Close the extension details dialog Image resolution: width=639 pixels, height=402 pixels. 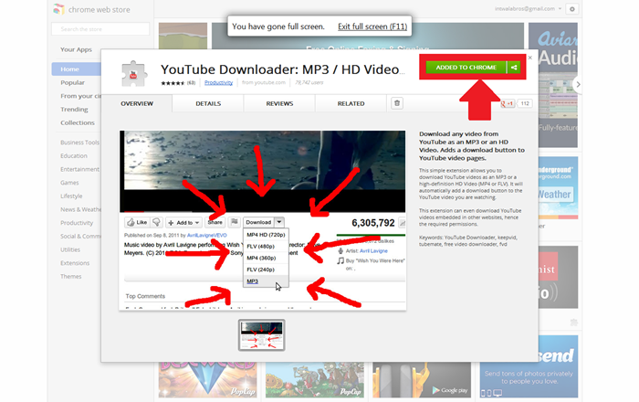(x=530, y=58)
